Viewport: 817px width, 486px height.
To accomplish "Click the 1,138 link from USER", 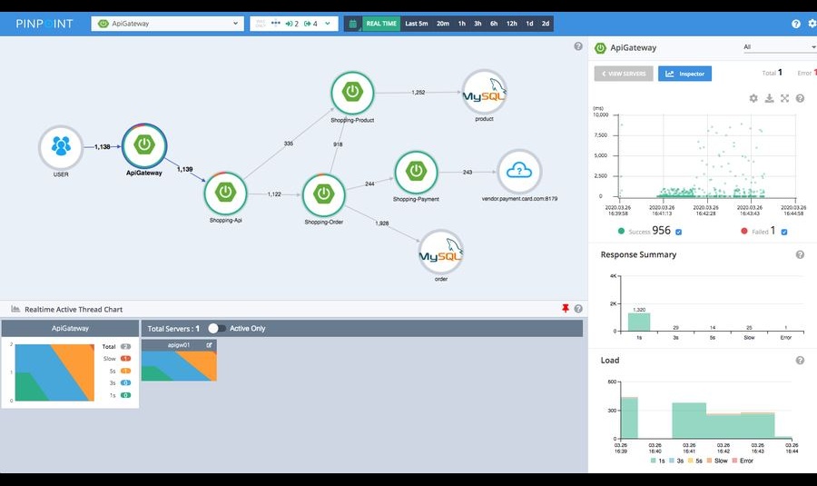I will click(102, 147).
